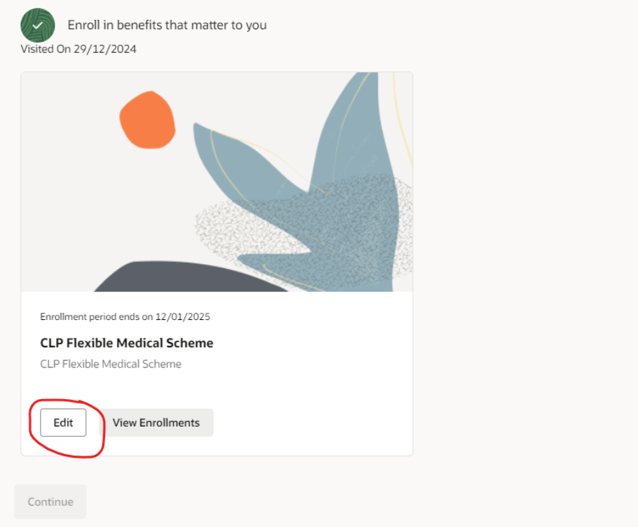Click the gray CLP Flexible Medical Scheme subtitle
This screenshot has width=638, height=527.
[111, 363]
